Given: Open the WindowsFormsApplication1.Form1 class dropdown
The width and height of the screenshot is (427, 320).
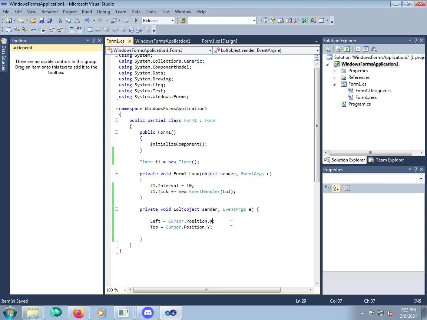Looking at the screenshot, I should click(210, 50).
